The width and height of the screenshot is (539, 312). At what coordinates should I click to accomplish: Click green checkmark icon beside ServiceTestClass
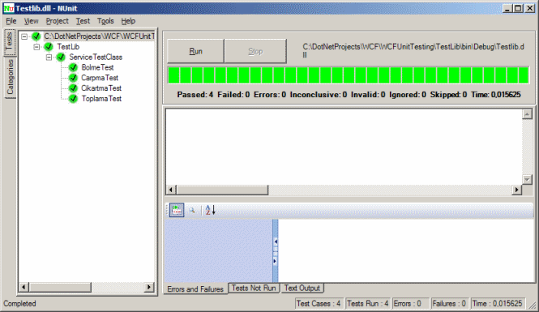(x=61, y=57)
